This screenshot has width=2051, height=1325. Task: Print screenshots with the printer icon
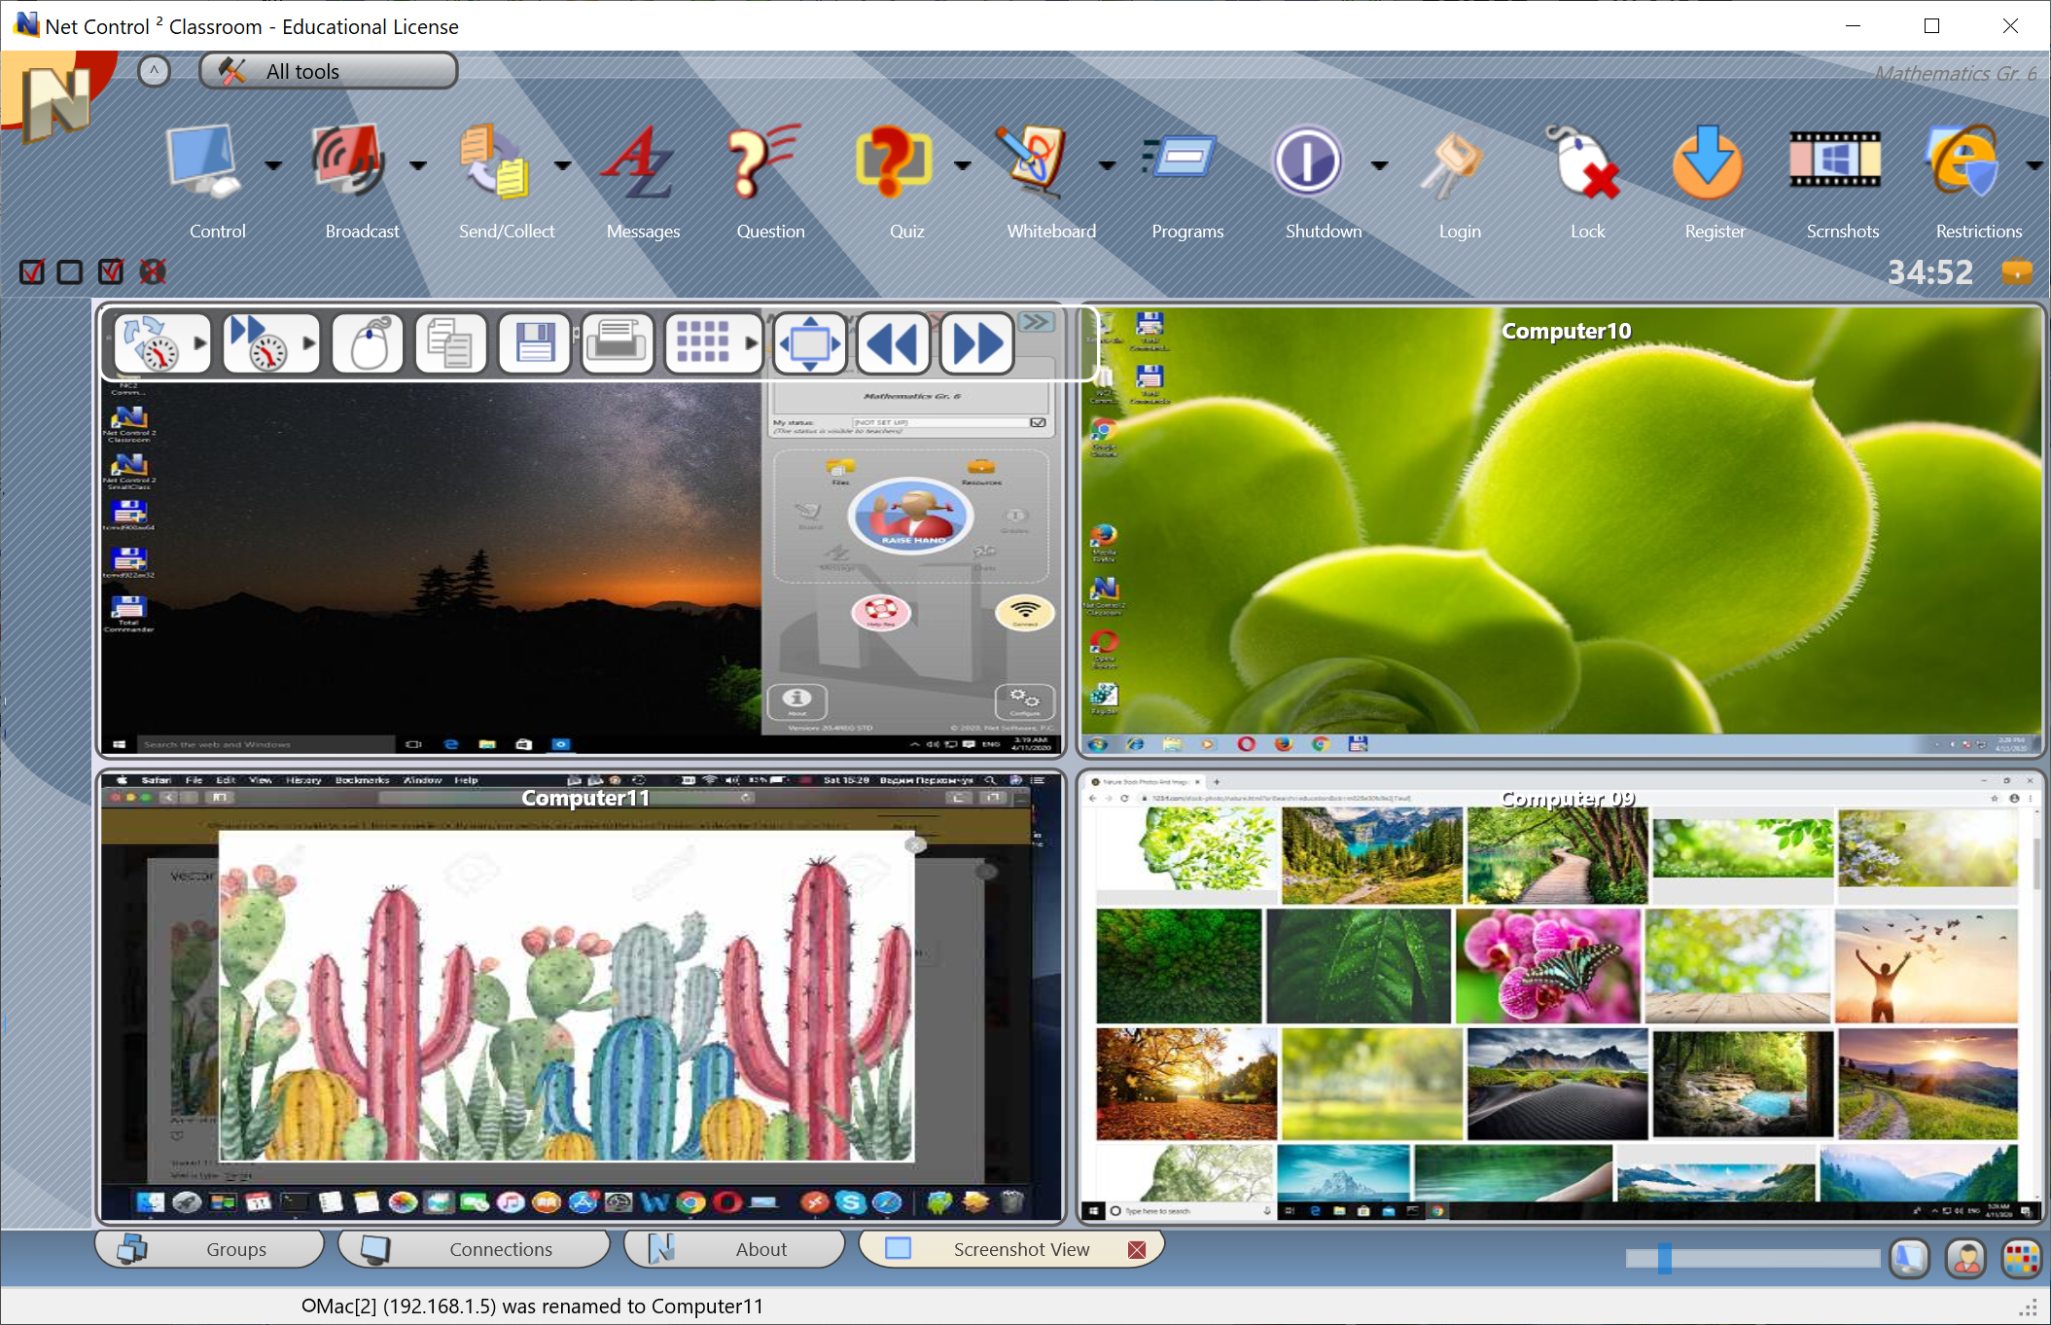(618, 343)
